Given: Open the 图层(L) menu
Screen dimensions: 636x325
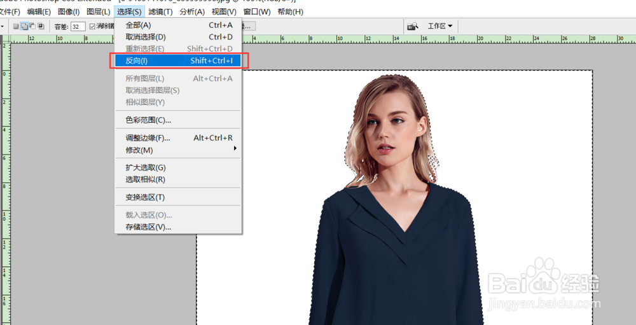Looking at the screenshot, I should click(98, 12).
